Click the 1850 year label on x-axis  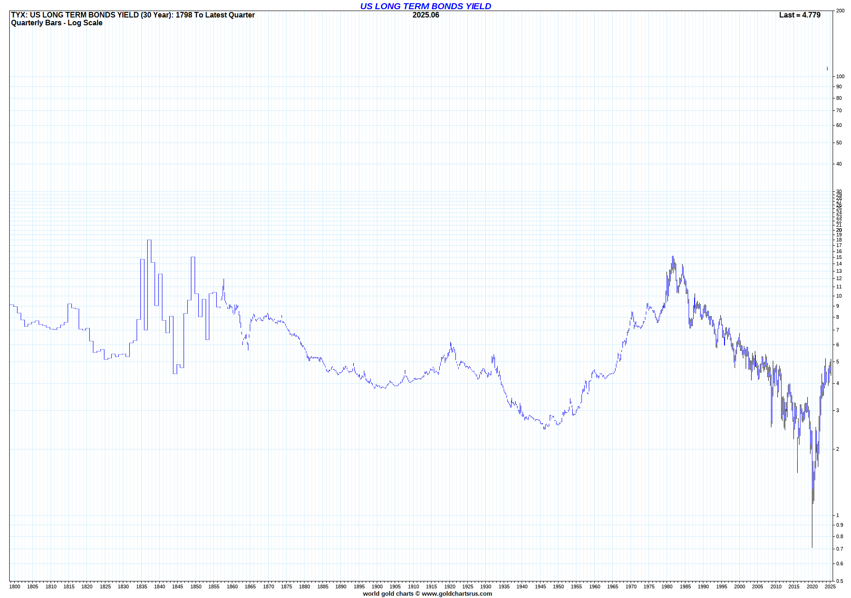[x=196, y=586]
